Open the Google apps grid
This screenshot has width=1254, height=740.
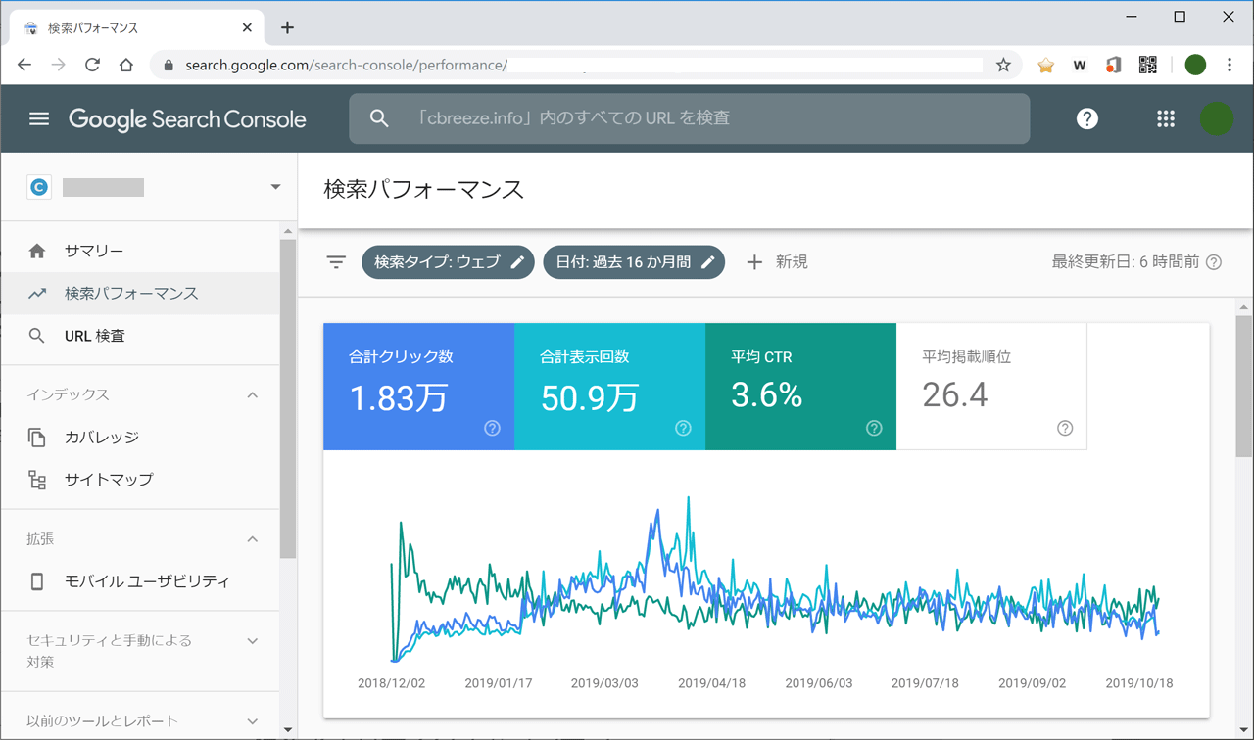point(1166,118)
